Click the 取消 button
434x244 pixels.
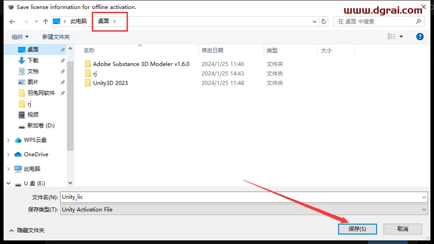(x=403, y=229)
